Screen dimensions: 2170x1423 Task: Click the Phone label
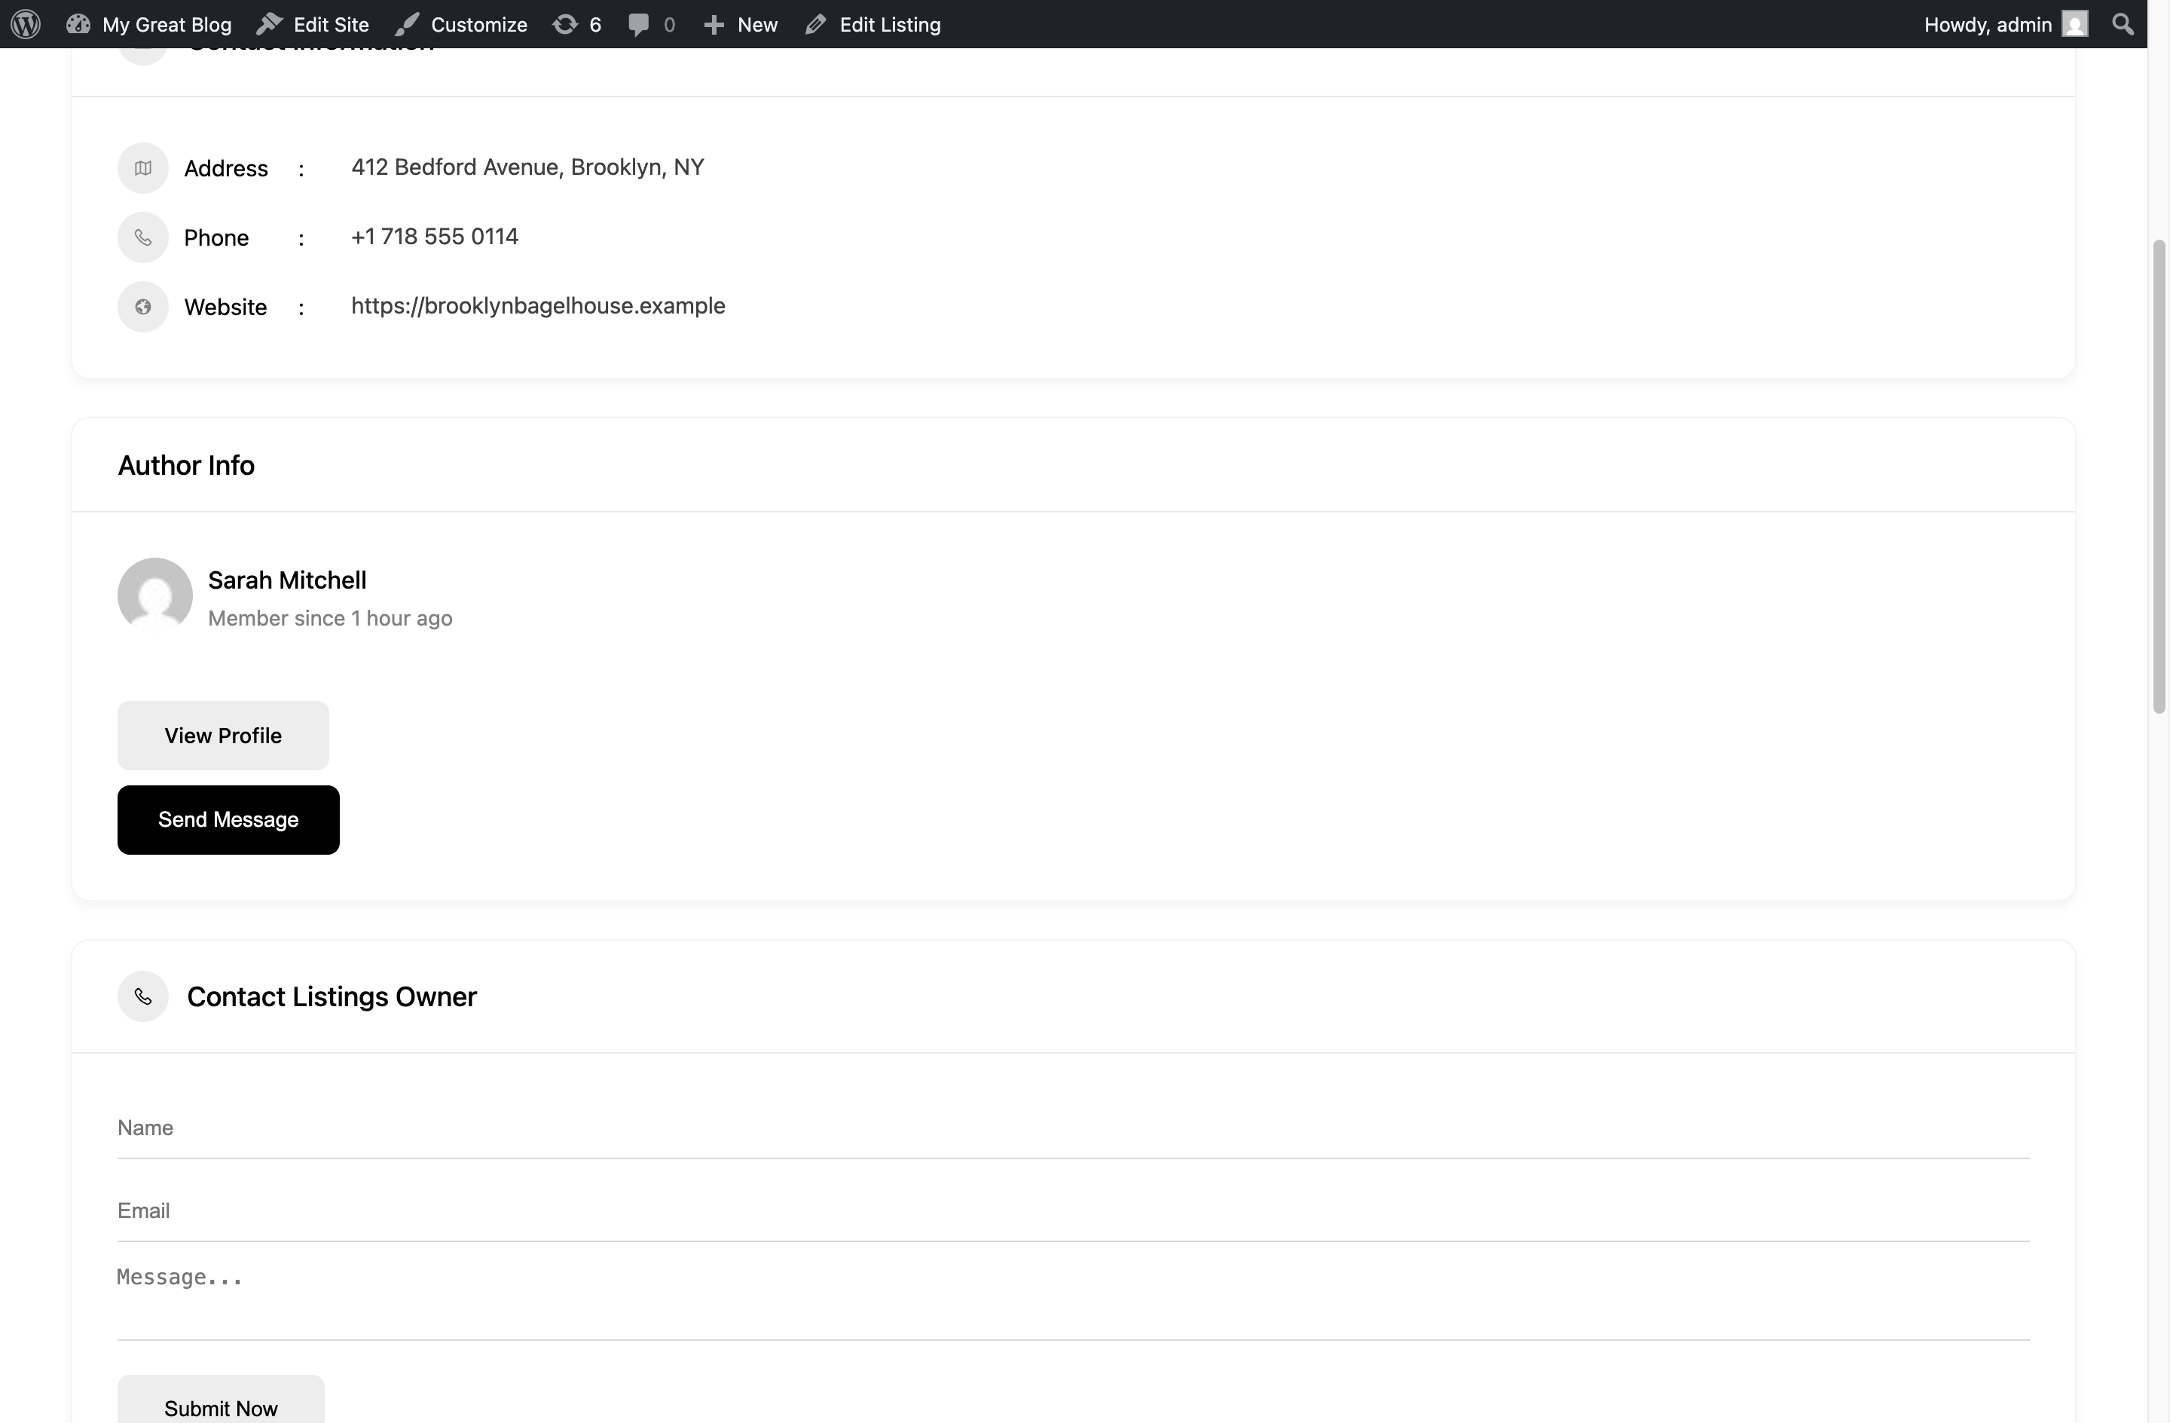click(216, 238)
